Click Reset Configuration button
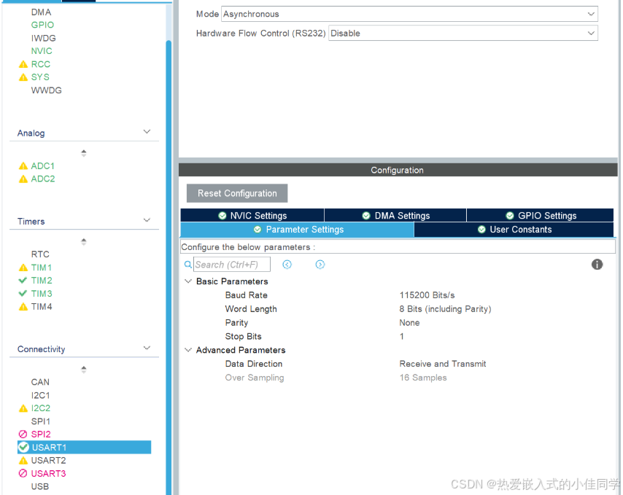Screen dimensions: 623x495 (237, 193)
